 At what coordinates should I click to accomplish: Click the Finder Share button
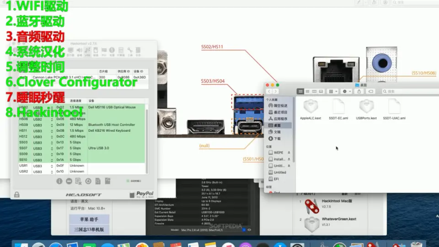click(359, 91)
